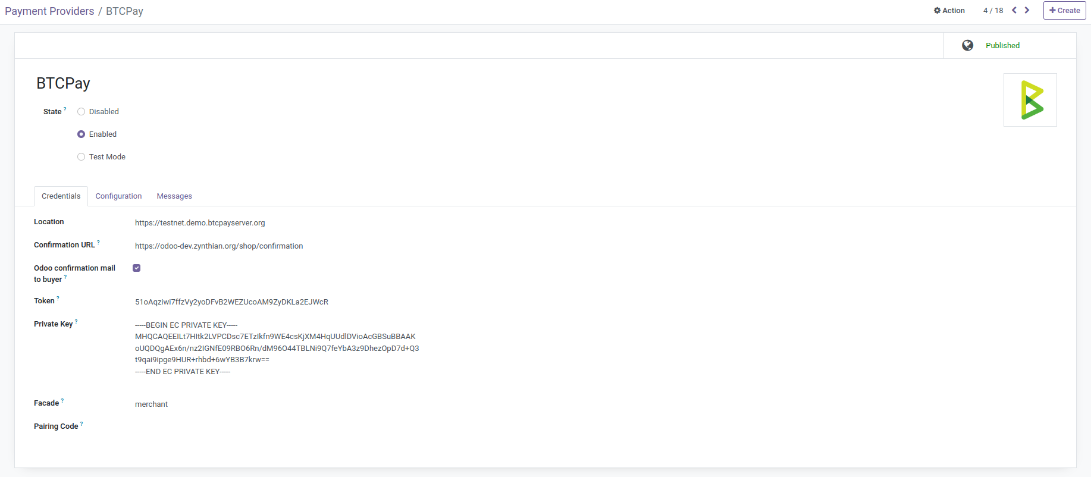The height and width of the screenshot is (477, 1091).
Task: Open the previous record arrow
Action: pyautogui.click(x=1014, y=10)
